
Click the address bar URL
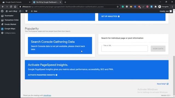click(63, 7)
